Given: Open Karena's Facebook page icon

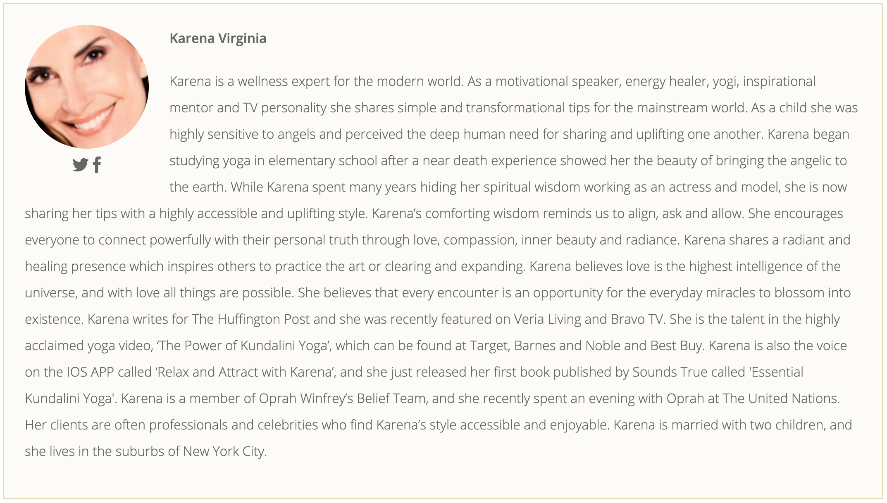Looking at the screenshot, I should click(x=97, y=165).
